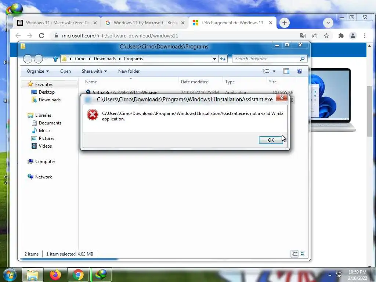Viewport: 376px width, 282px height.
Task: Open the Organize menu in Explorer
Action: point(38,71)
